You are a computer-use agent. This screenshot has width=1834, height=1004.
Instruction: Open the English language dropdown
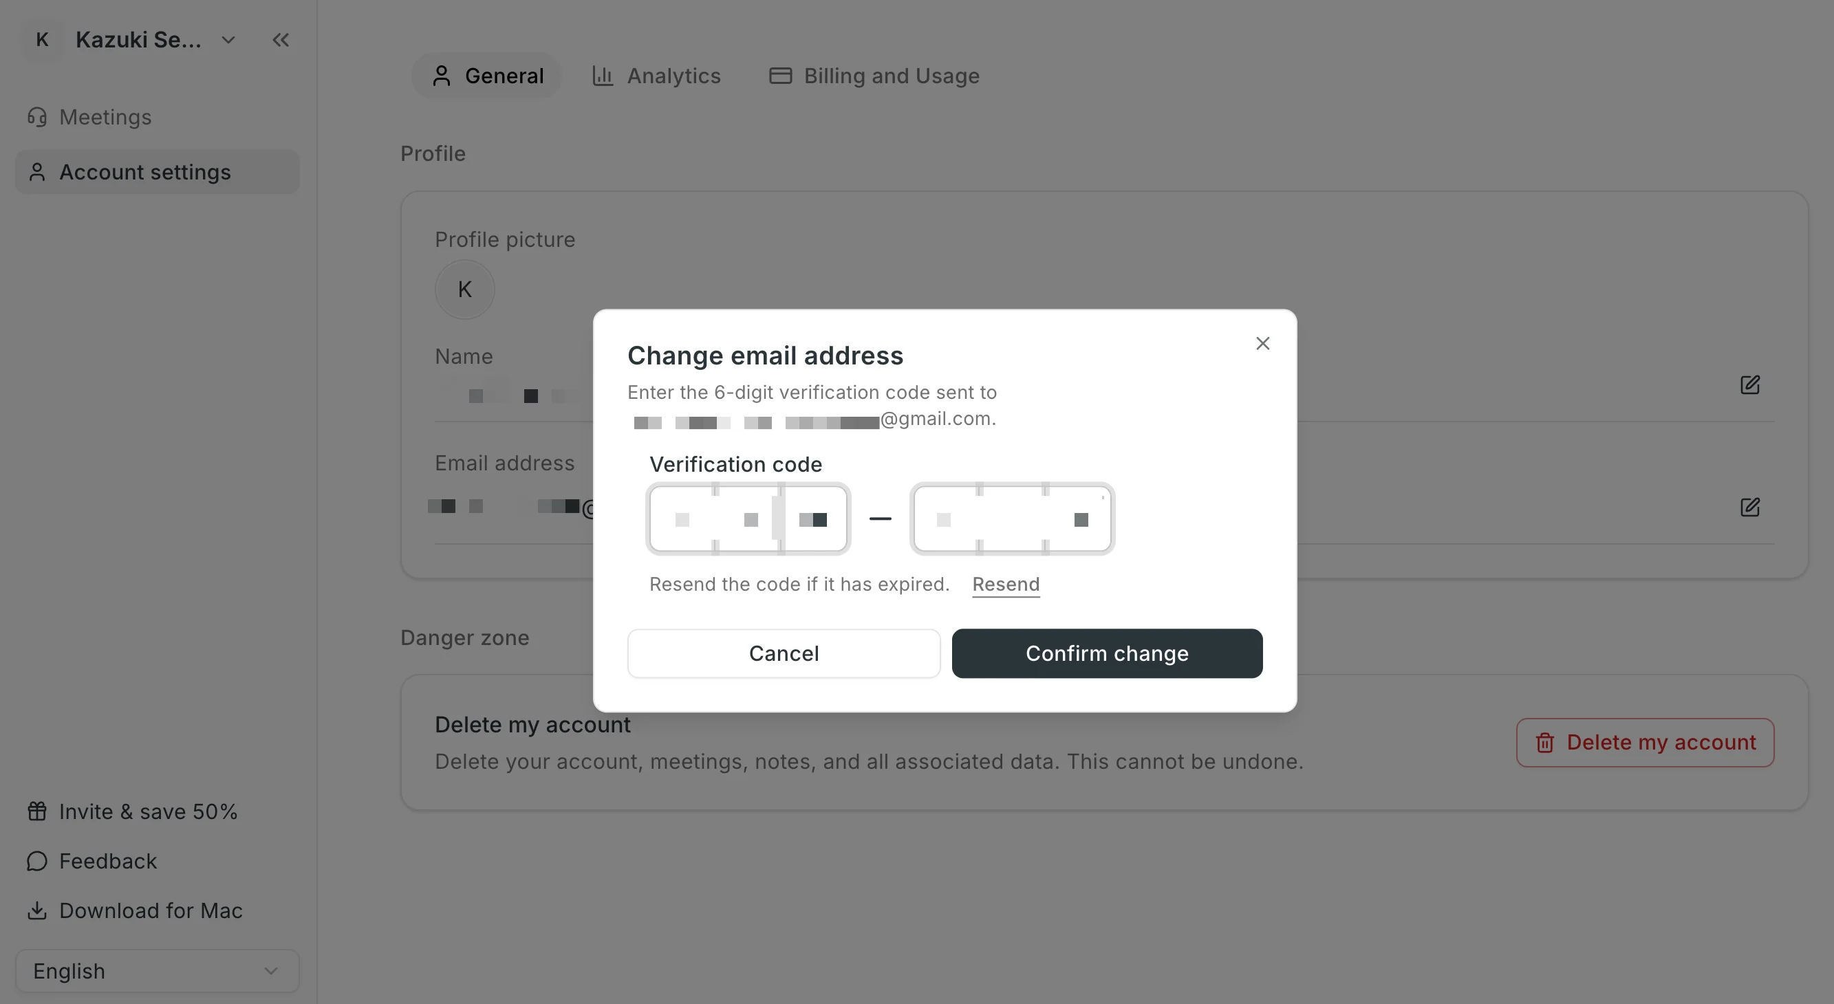pos(158,970)
